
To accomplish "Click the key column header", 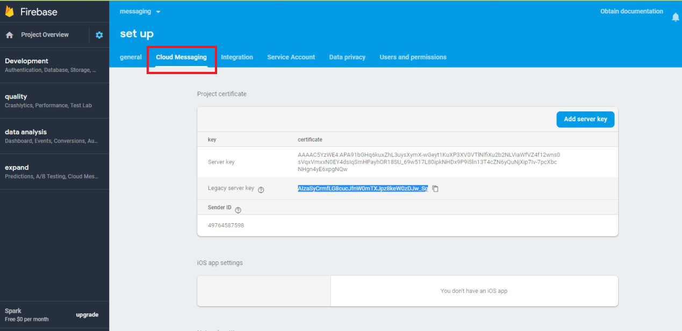I will pyautogui.click(x=212, y=139).
